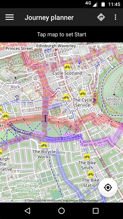Open the Android recent apps button

[x=95, y=211]
